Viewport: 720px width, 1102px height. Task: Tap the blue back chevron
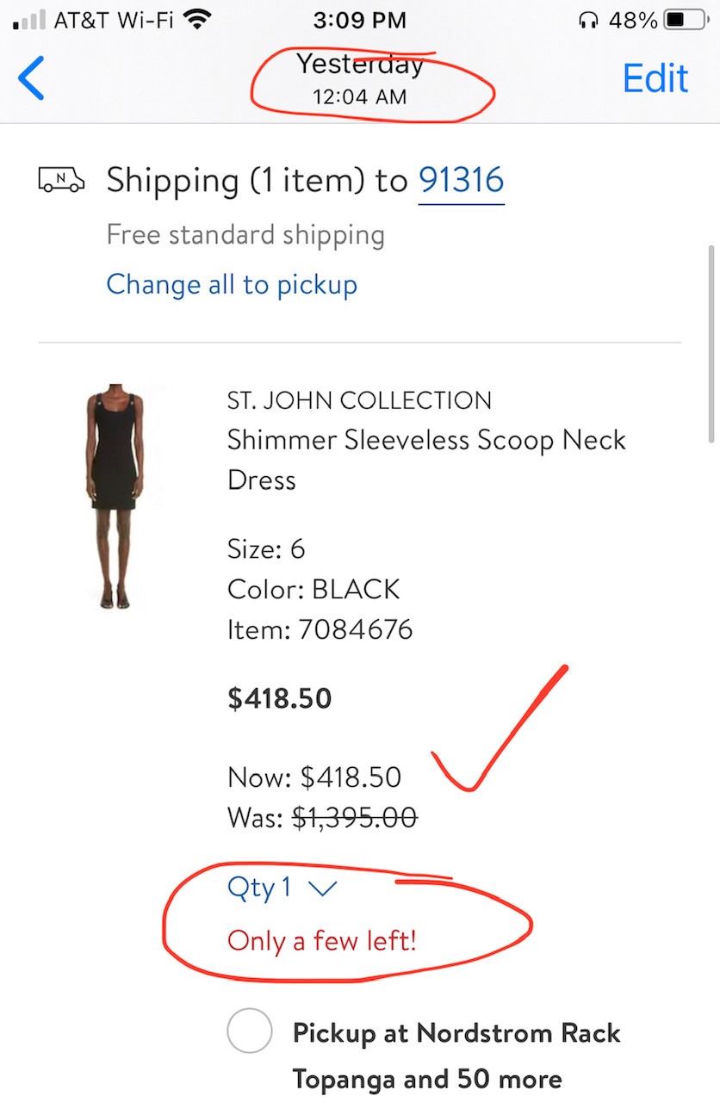31,78
